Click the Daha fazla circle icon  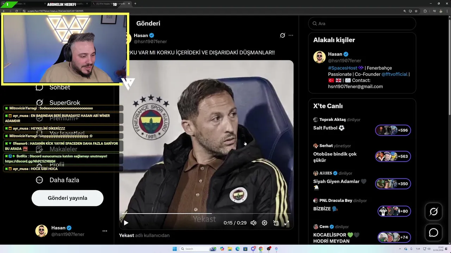39,180
